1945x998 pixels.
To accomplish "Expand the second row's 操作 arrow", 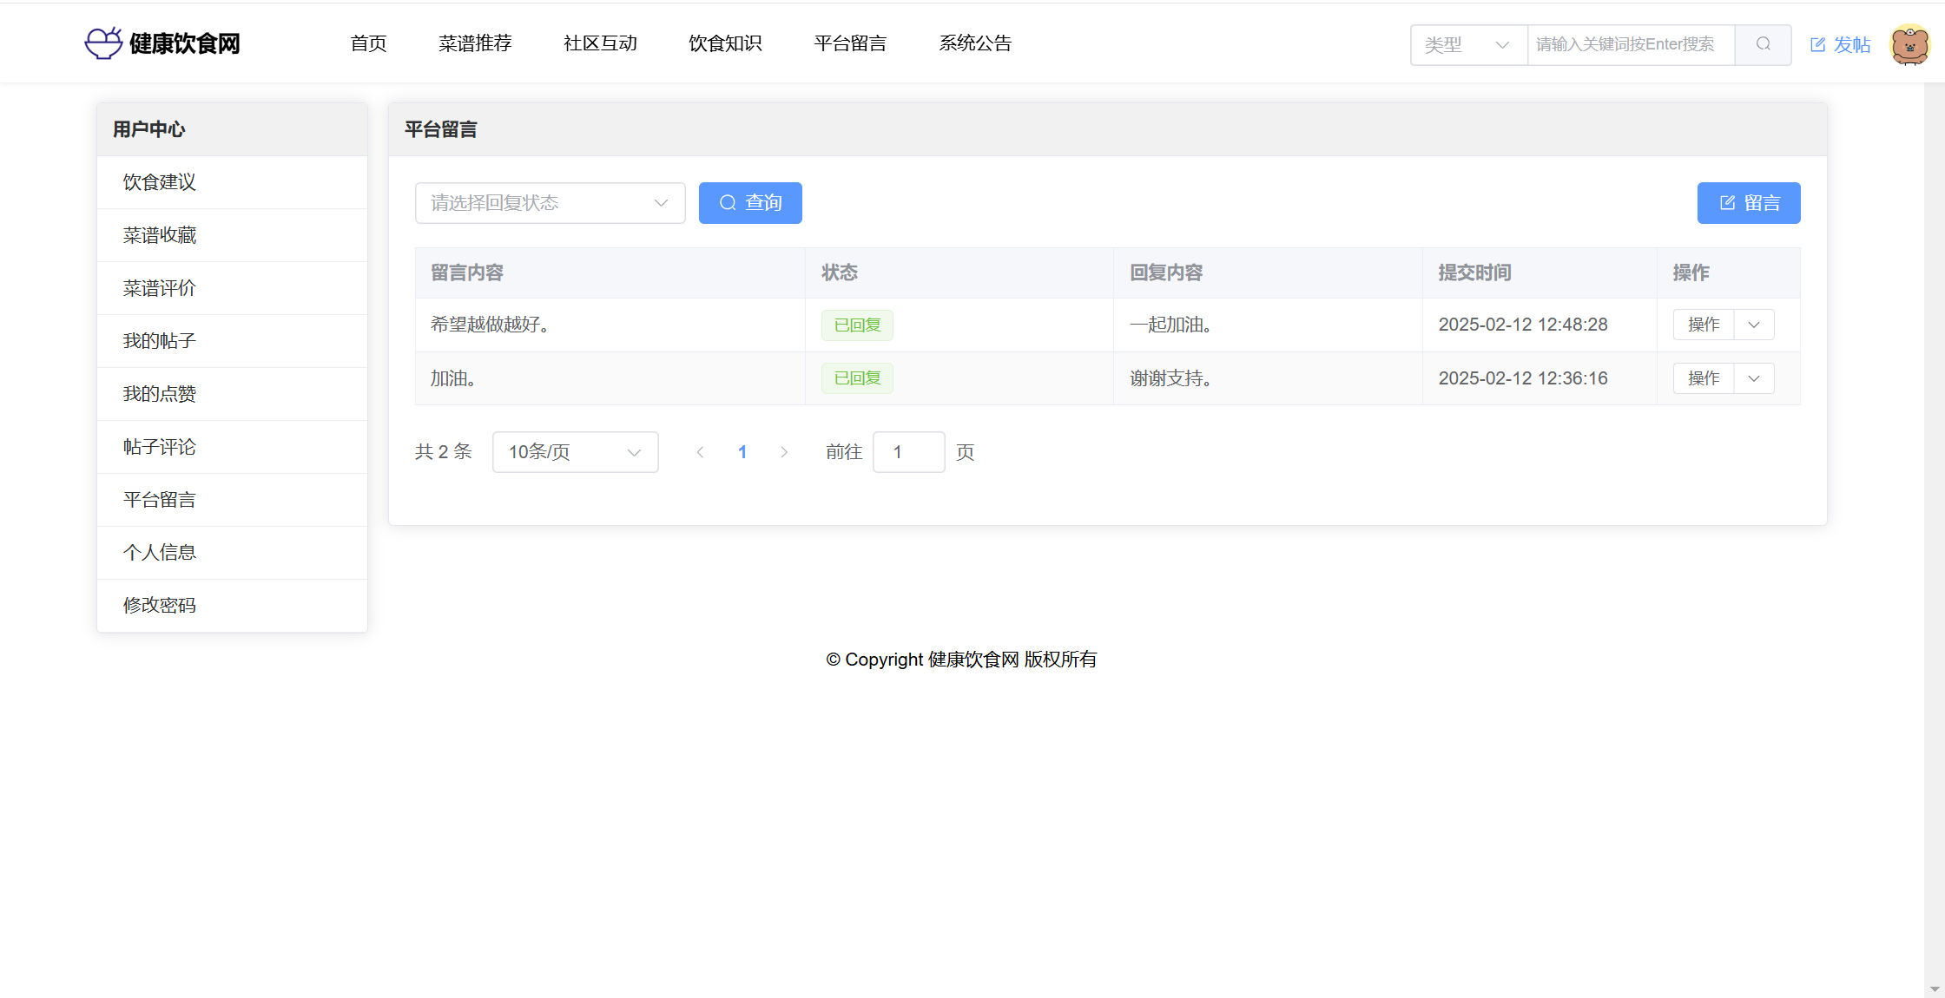I will [1754, 378].
